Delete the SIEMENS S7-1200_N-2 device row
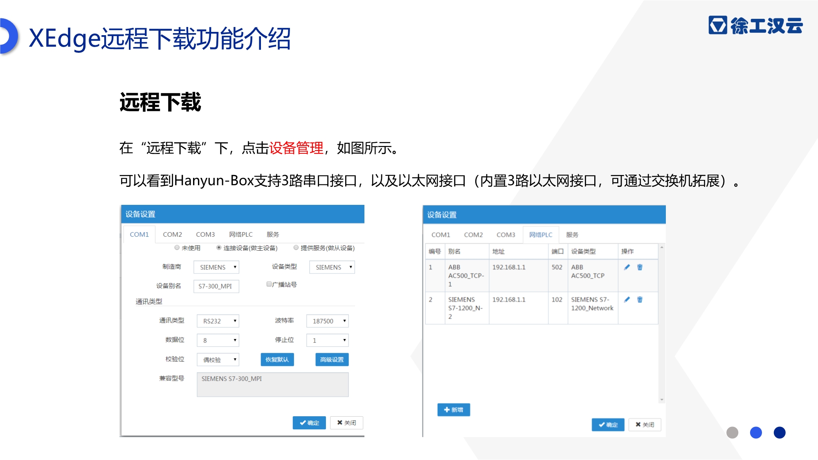 640,299
